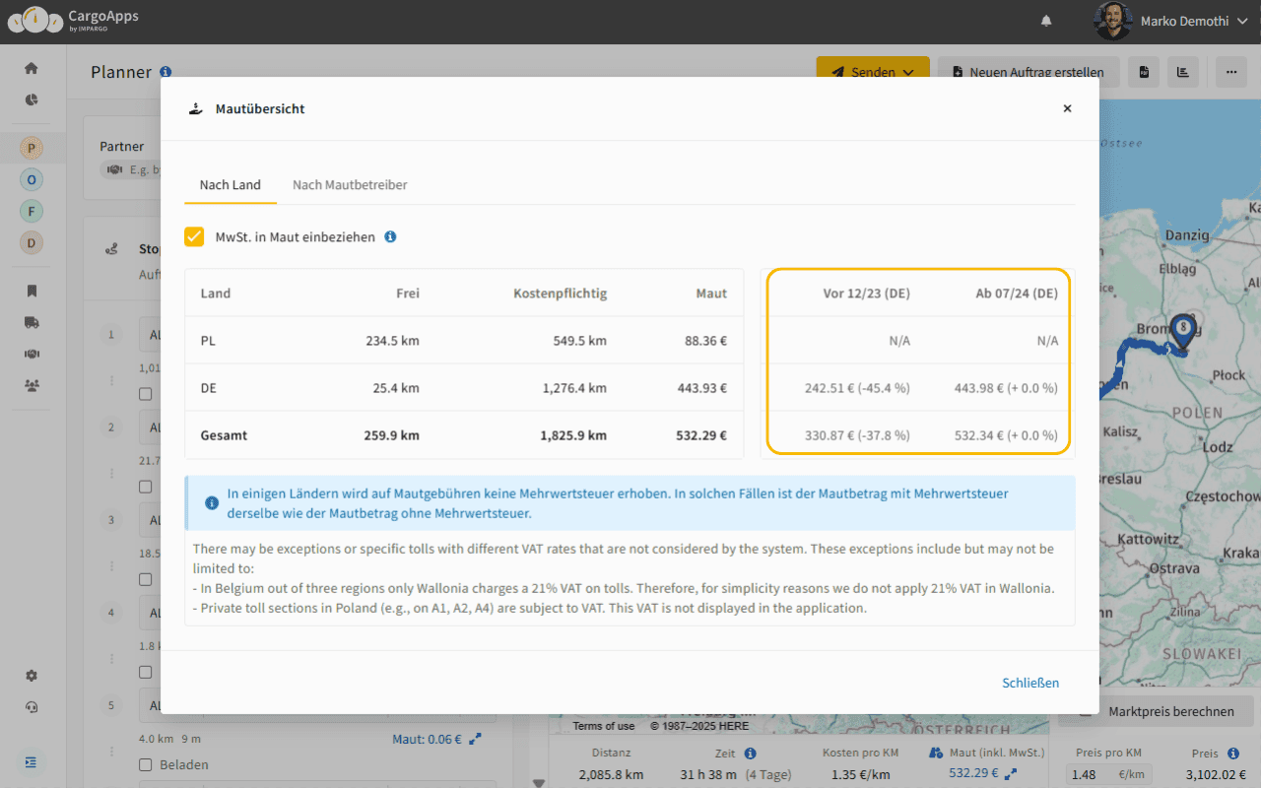The width and height of the screenshot is (1261, 788).
Task: Switch to Nach Mautbetreiber tab
Action: [x=350, y=185]
